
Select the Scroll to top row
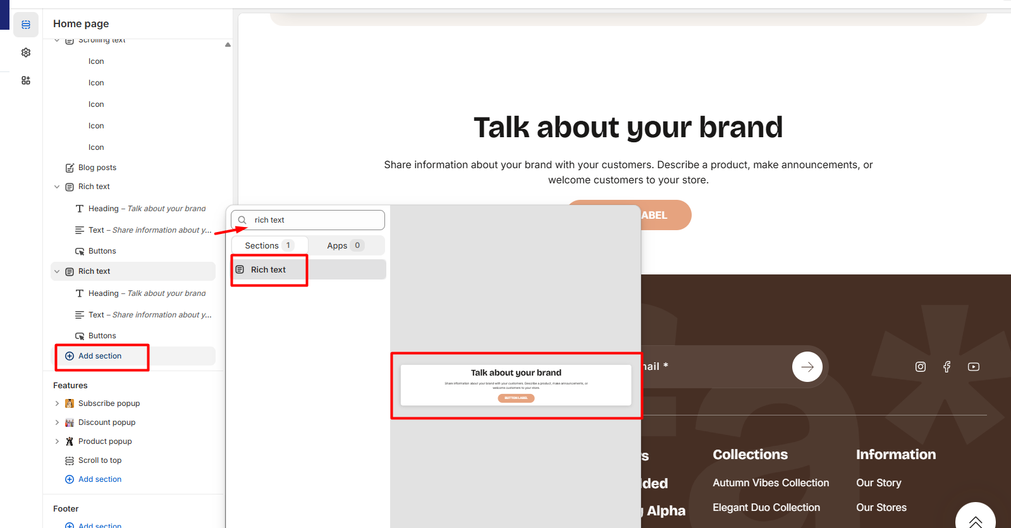pos(100,460)
